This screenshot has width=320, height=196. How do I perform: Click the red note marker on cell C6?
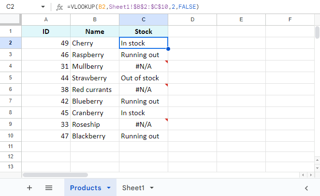(x=167, y=85)
